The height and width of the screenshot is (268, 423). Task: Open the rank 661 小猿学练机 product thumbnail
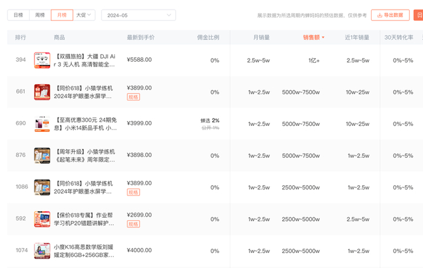click(42, 92)
